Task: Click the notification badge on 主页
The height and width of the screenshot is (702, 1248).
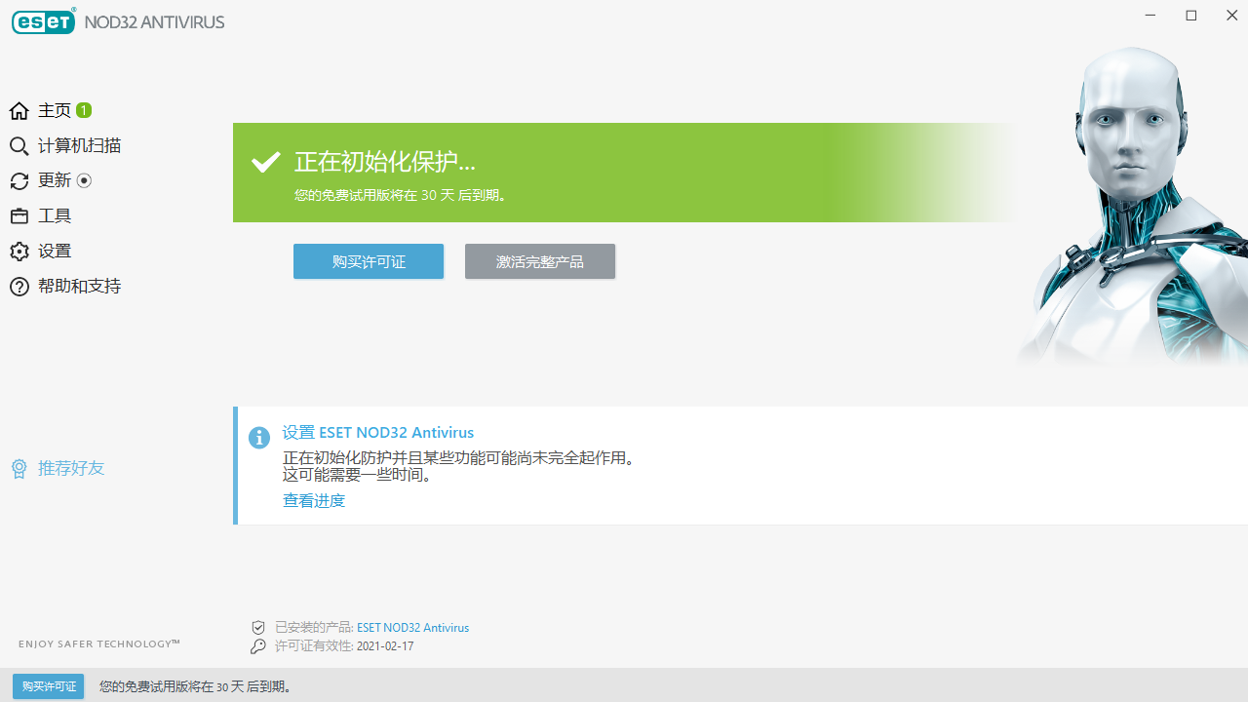Action: [84, 110]
